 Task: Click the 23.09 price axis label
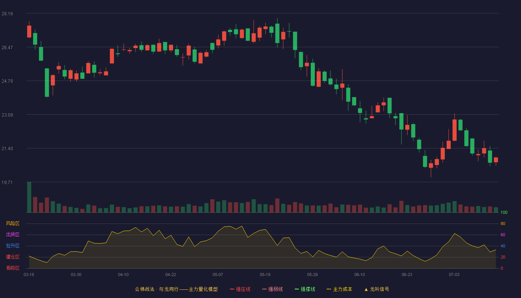7,115
